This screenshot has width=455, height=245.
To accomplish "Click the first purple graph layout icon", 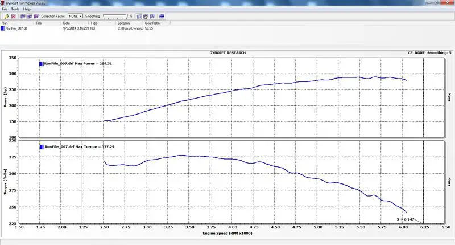I will pos(23,17).
